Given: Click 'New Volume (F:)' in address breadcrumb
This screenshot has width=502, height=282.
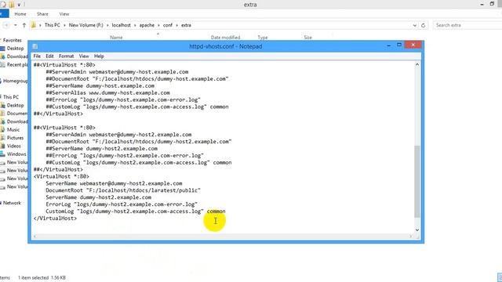Looking at the screenshot, I should pyautogui.click(x=85, y=25).
